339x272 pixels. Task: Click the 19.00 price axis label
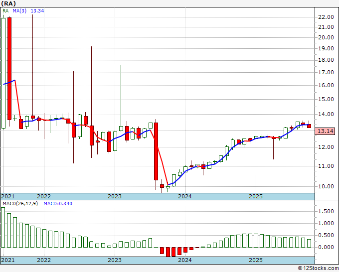[326, 48]
